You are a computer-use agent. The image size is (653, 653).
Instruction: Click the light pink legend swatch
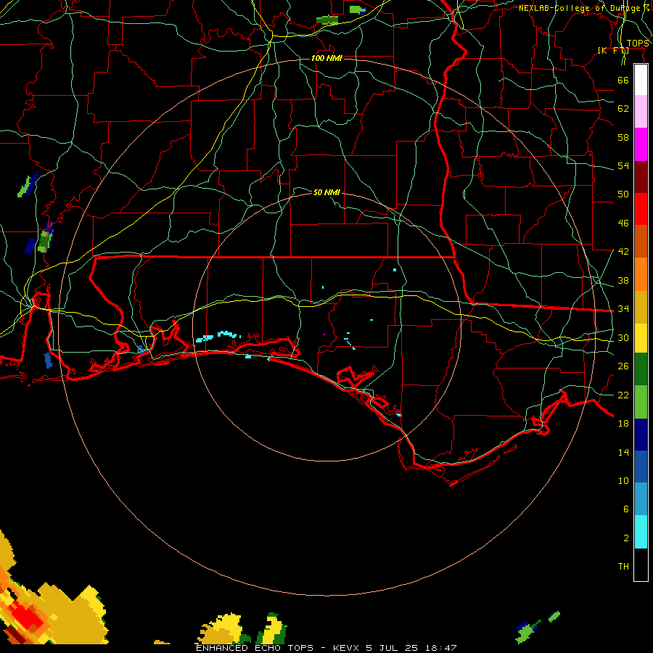641,112
